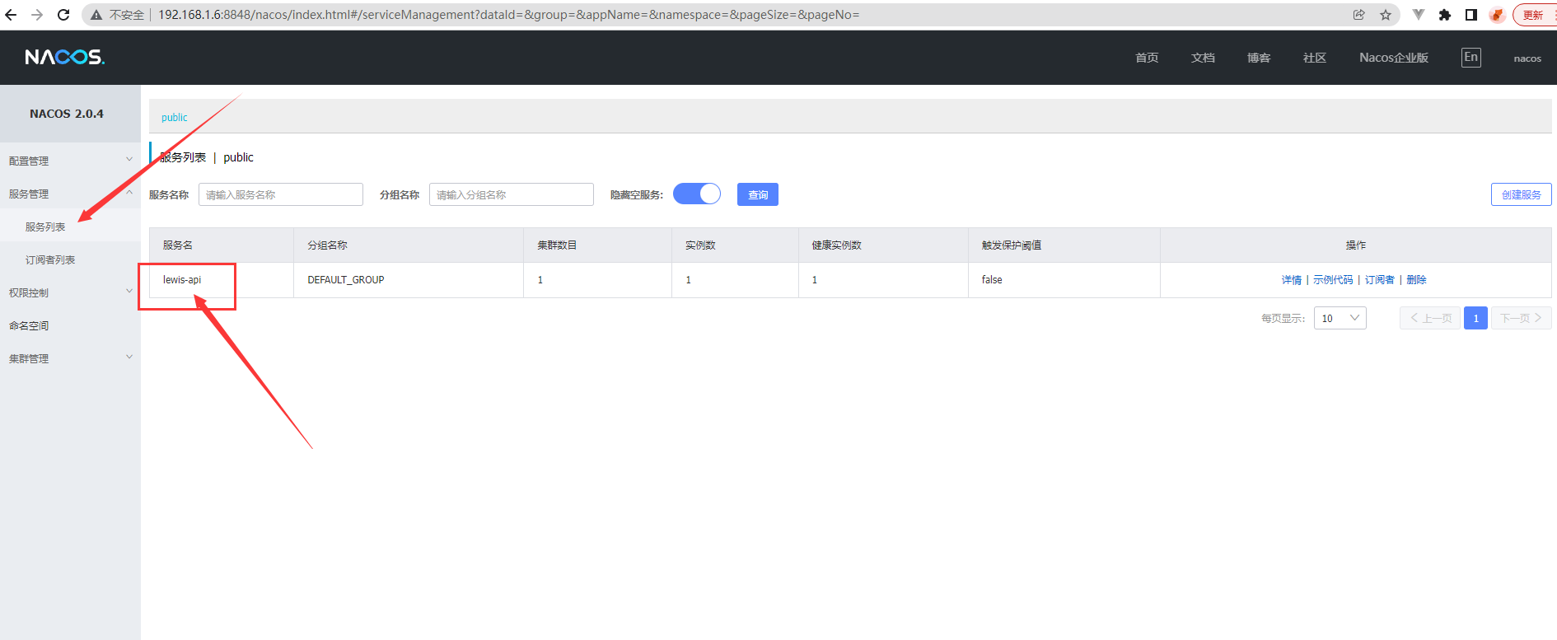Viewport: 1557px width, 640px height.
Task: Open 订阅者 for lewis-api
Action: click(x=1380, y=280)
